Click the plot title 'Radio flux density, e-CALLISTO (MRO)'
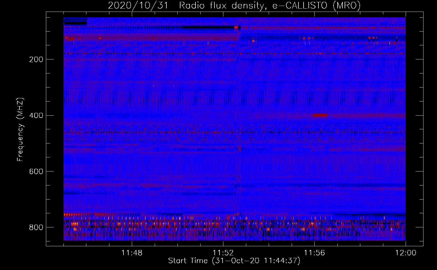 pyautogui.click(x=270, y=5)
